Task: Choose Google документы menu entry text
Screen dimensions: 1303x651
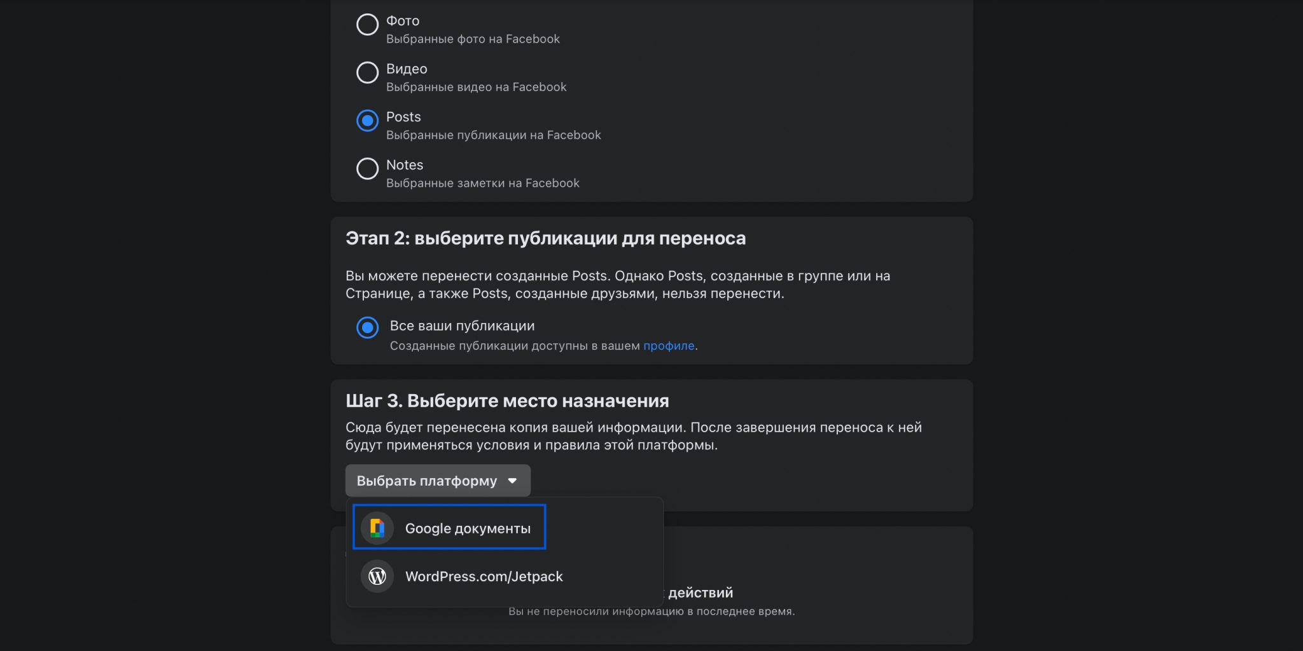Action: [468, 528]
